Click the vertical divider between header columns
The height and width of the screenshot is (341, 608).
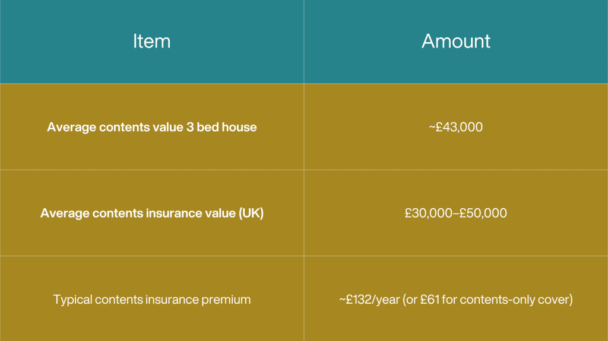point(304,41)
